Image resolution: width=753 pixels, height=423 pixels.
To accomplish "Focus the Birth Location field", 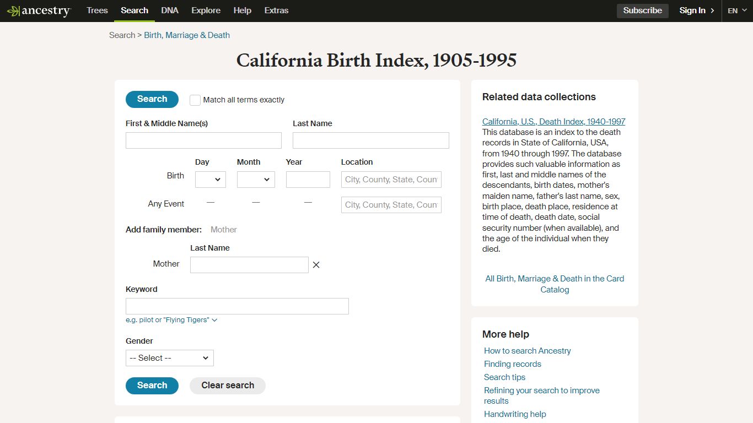I will (x=391, y=180).
